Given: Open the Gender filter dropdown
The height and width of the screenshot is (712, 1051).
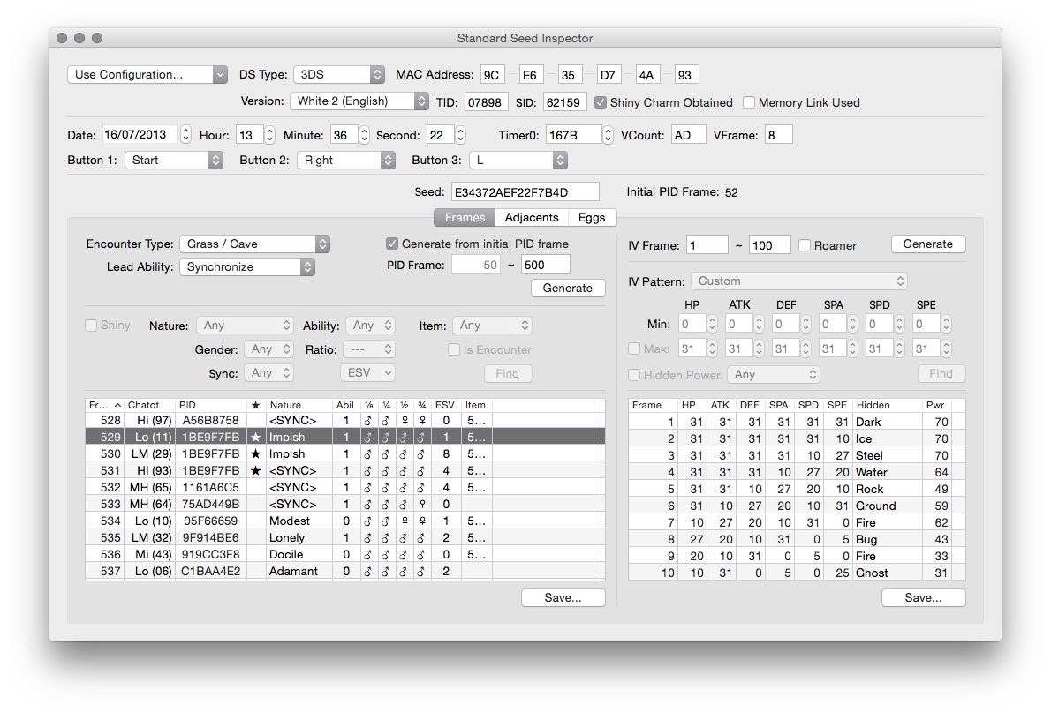Looking at the screenshot, I should pos(268,349).
